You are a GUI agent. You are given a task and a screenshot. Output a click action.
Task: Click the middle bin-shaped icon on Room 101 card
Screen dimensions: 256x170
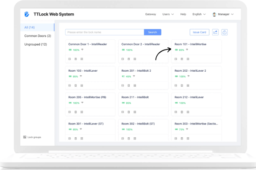click(182, 59)
